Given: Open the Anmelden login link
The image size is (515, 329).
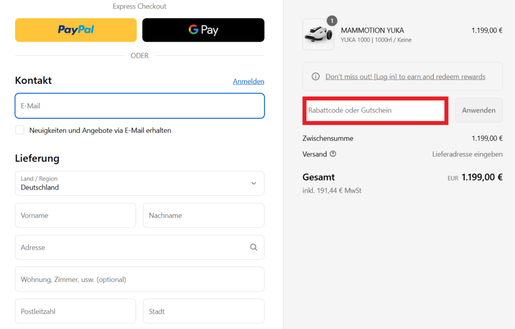Looking at the screenshot, I should pos(248,81).
